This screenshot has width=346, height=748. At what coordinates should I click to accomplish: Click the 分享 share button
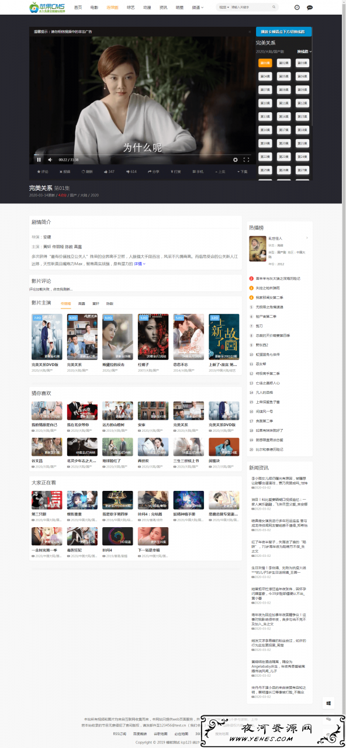154,172
